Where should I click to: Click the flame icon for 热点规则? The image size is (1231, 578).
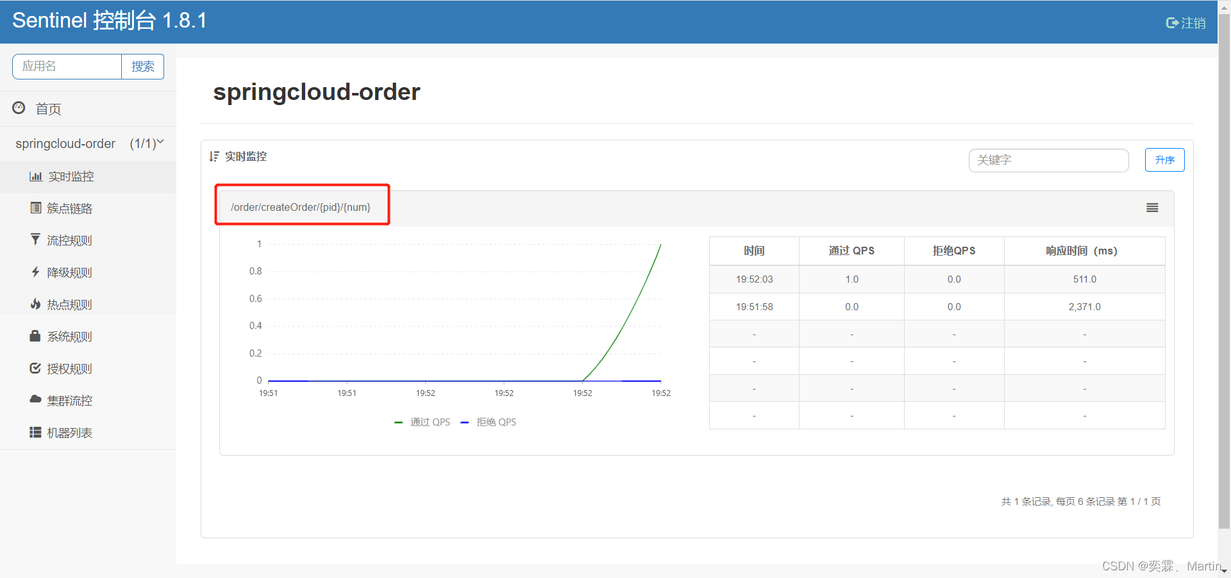(x=36, y=304)
